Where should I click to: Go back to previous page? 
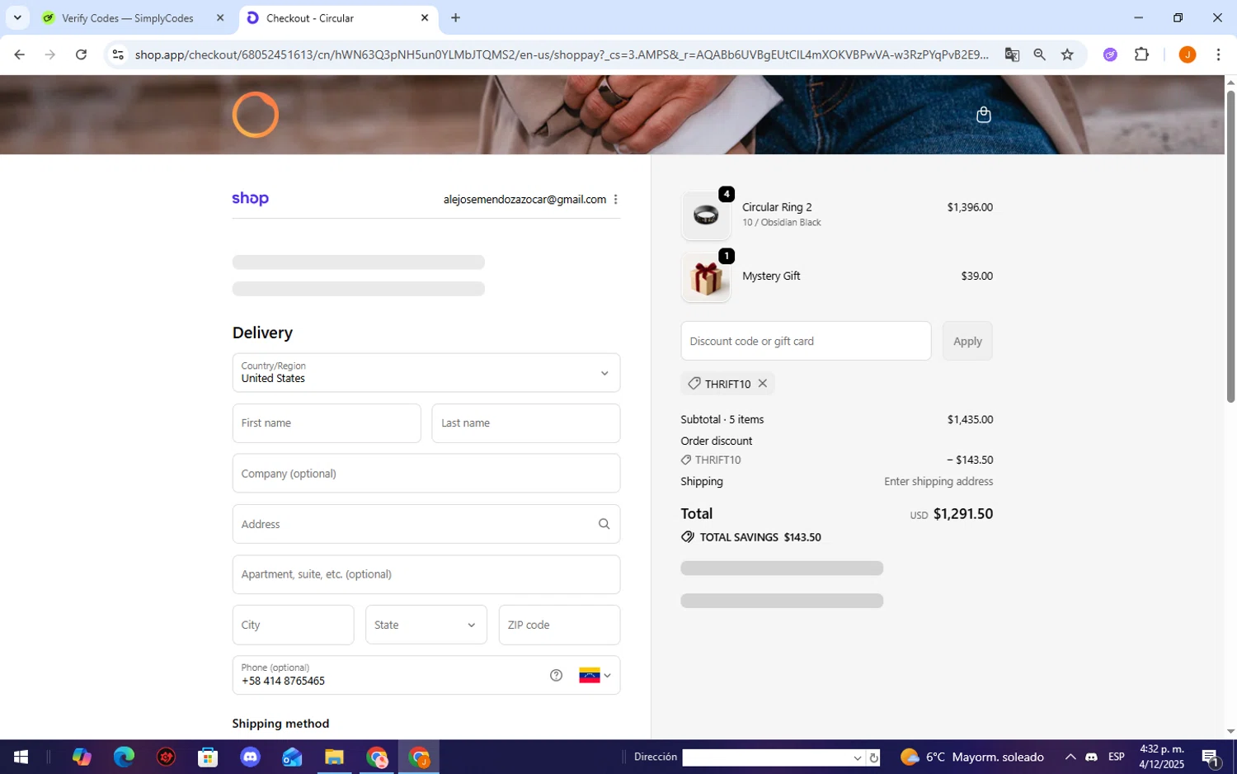point(19,54)
